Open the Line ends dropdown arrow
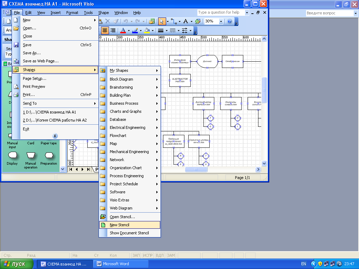Image resolution: width=359 pixels, height=269 pixels. pyautogui.click(x=190, y=30)
